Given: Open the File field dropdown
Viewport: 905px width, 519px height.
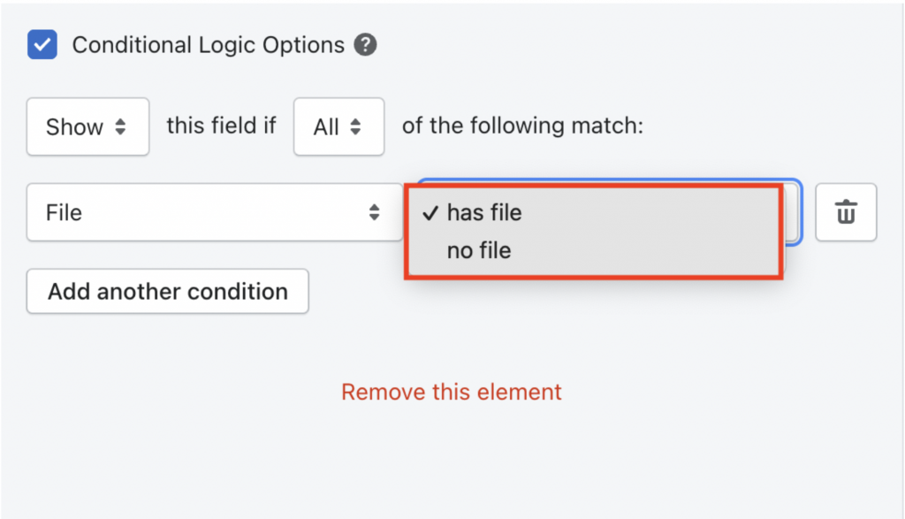Looking at the screenshot, I should click(212, 212).
